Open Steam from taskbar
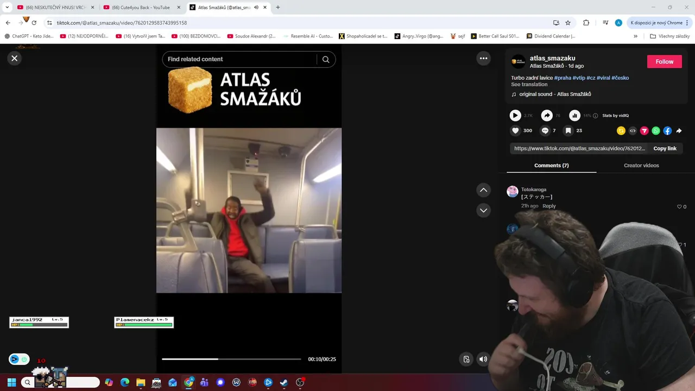Screen dimensions: 695x391 (284, 382)
